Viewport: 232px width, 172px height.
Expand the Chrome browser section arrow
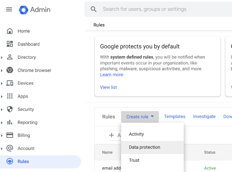point(2,70)
